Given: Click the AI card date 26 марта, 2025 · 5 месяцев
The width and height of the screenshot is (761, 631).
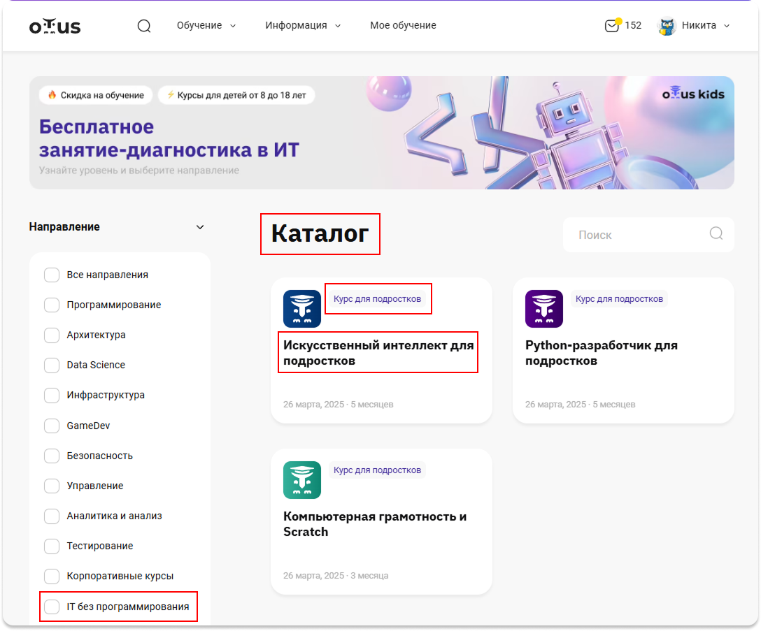Looking at the screenshot, I should [x=339, y=405].
